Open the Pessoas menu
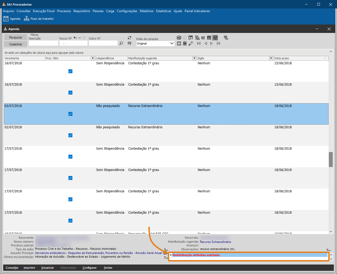The height and width of the screenshot is (274, 337). [x=98, y=11]
